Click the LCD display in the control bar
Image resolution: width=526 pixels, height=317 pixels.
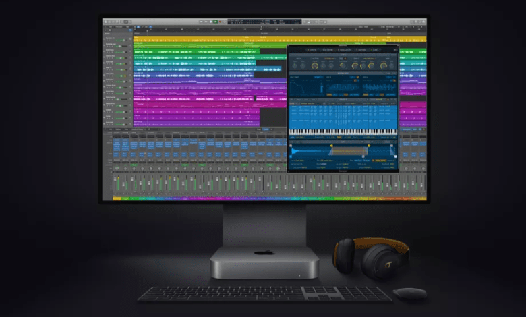pos(264,22)
